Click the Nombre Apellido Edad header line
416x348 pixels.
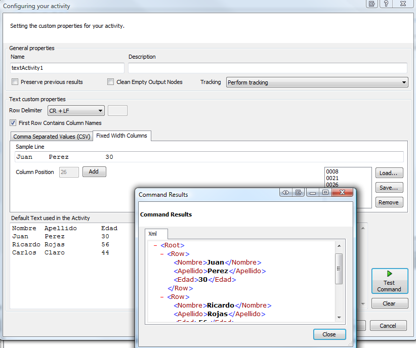(x=64, y=228)
